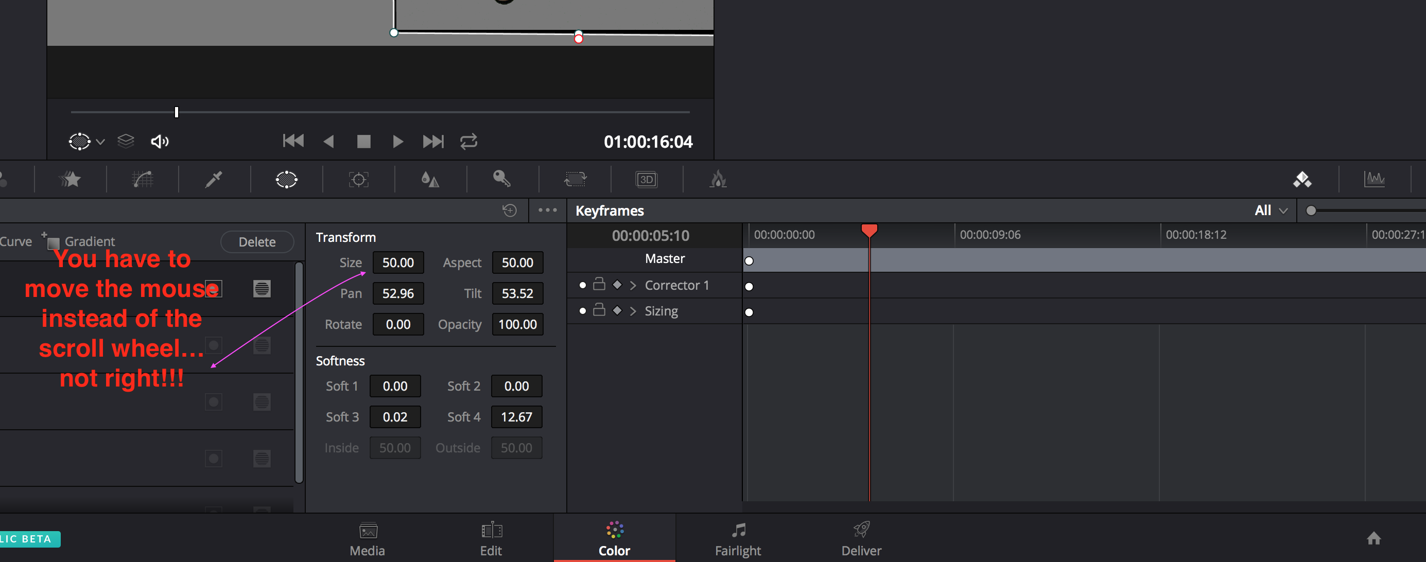Viewport: 1426px width, 562px height.
Task: Click the Soft 4 value field 12.67
Action: [x=516, y=417]
